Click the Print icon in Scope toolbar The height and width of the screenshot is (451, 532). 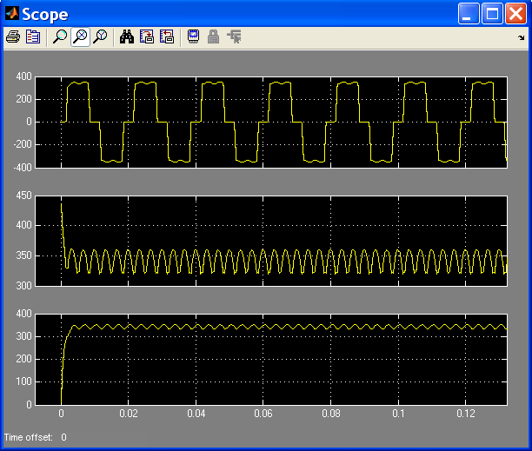tap(13, 36)
